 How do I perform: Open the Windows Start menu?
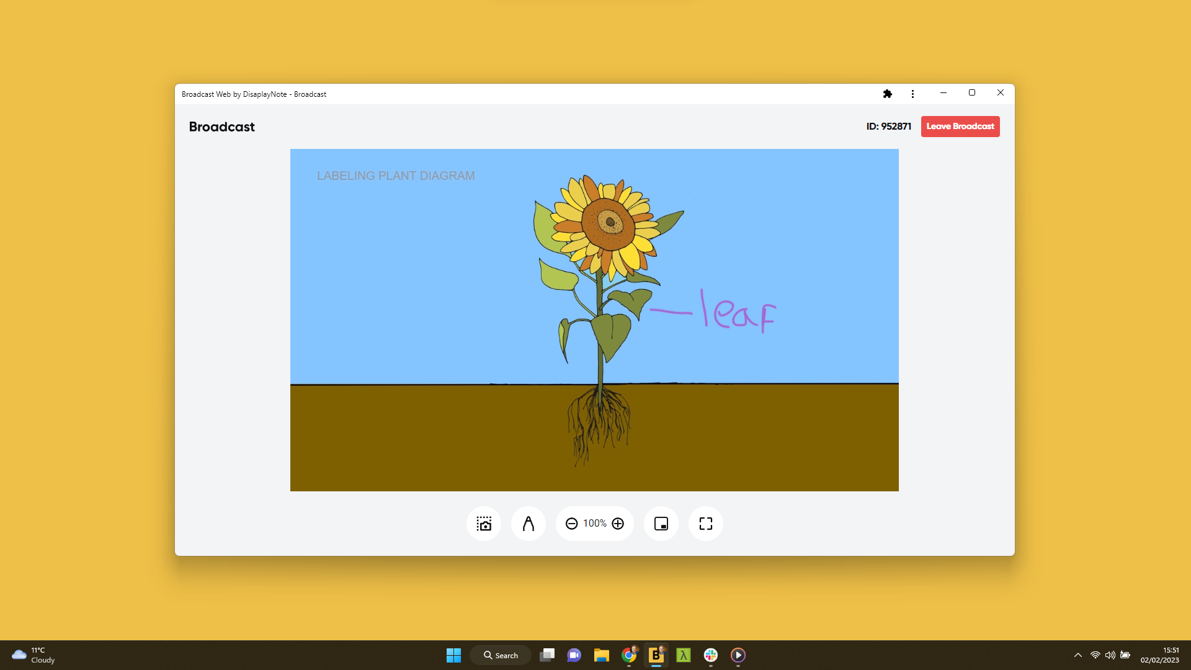click(453, 655)
